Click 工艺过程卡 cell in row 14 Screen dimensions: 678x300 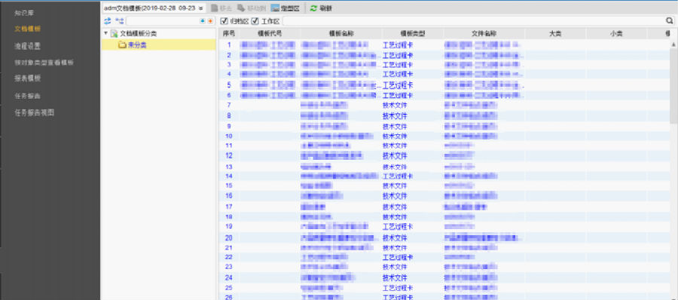pos(397,176)
